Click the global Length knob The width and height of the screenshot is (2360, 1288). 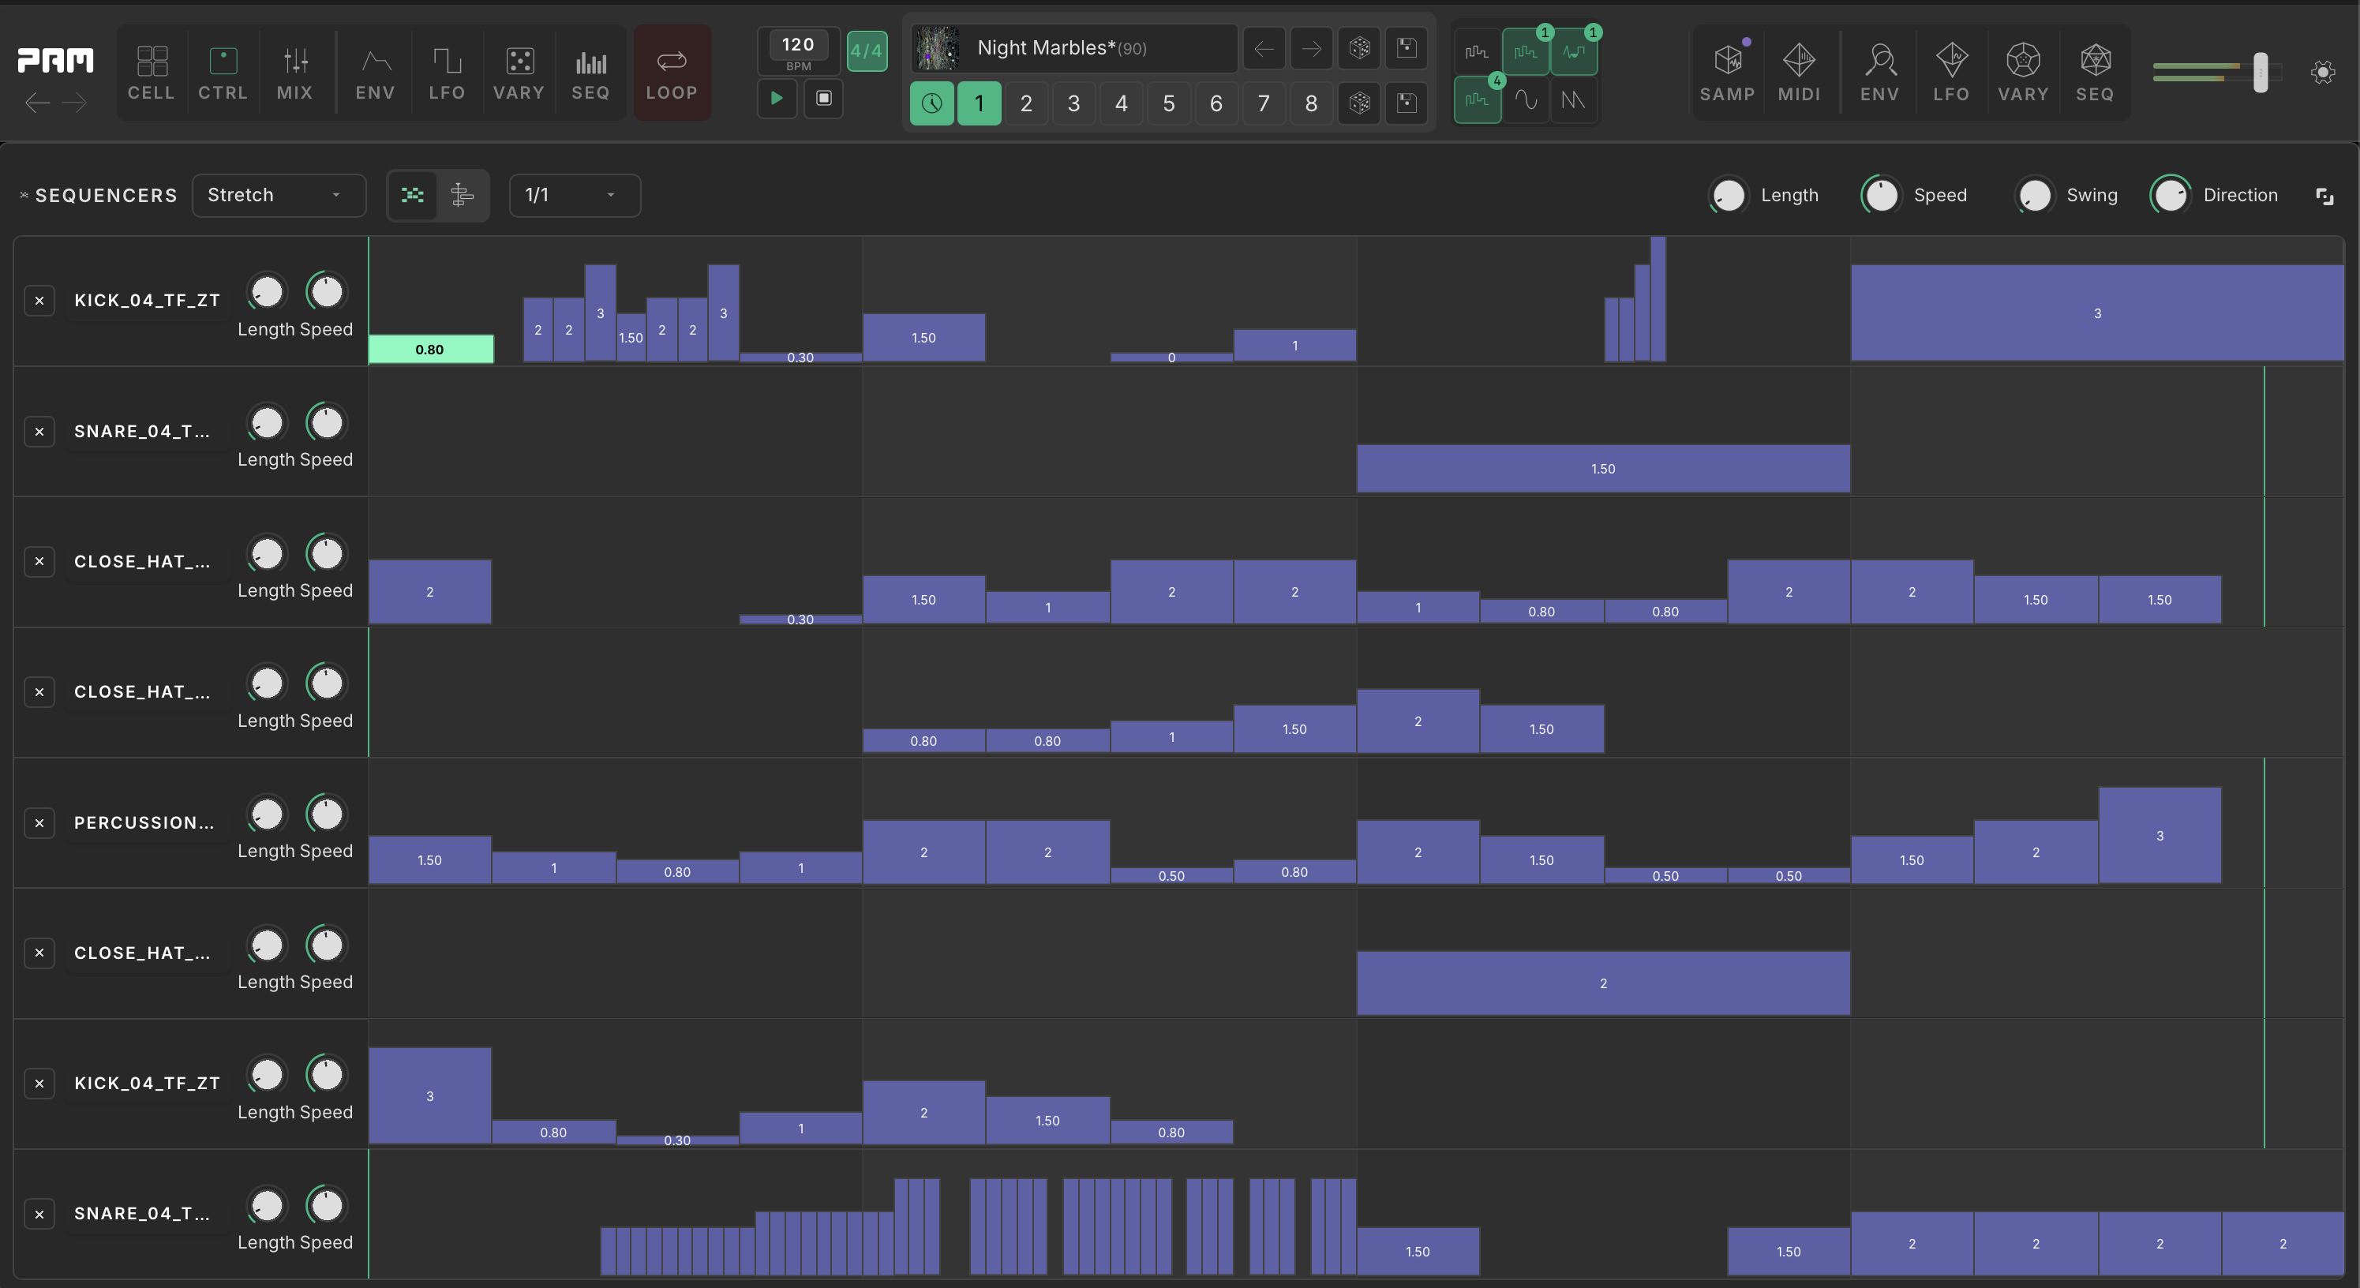click(x=1728, y=195)
